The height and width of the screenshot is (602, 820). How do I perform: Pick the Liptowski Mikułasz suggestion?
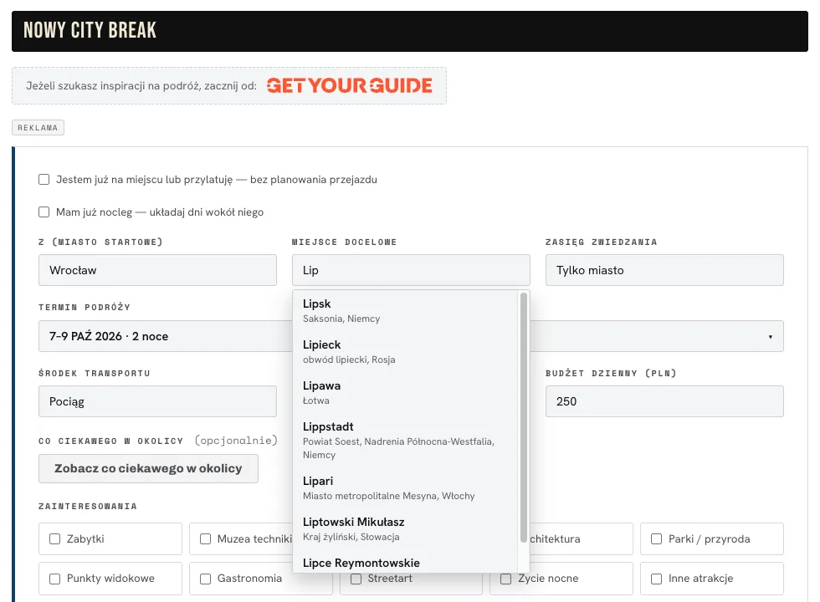[405, 528]
